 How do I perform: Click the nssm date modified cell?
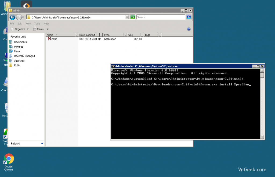pos(90,39)
